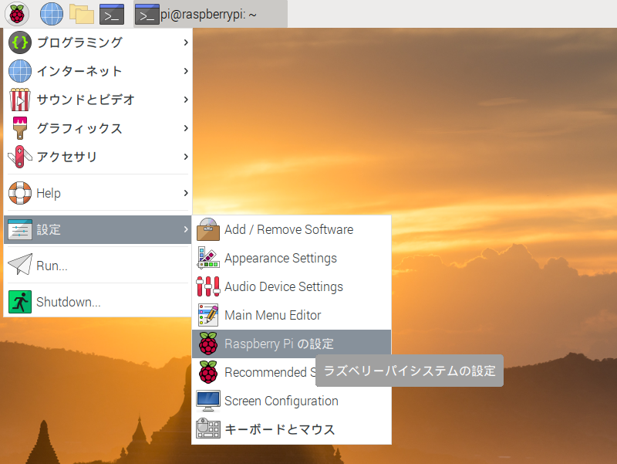Image resolution: width=617 pixels, height=464 pixels.
Task: Open the プログラミング menu category
Action: (98, 42)
